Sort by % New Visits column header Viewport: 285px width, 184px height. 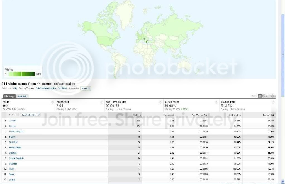pyautogui.click(x=235, y=115)
